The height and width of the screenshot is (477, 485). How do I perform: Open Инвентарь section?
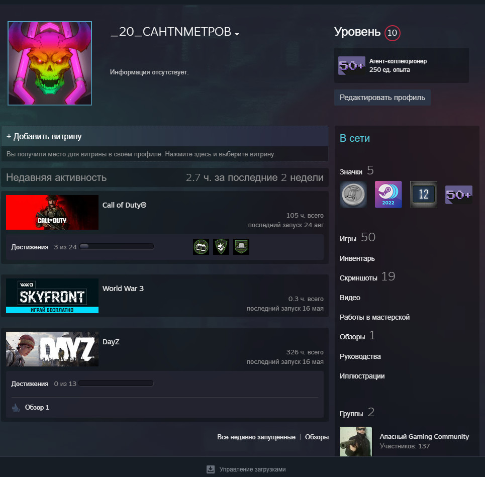[357, 258]
